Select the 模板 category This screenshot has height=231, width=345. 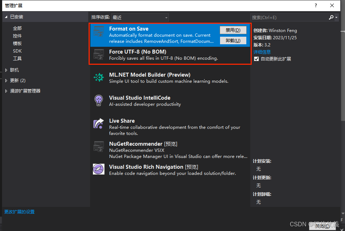[x=17, y=43]
